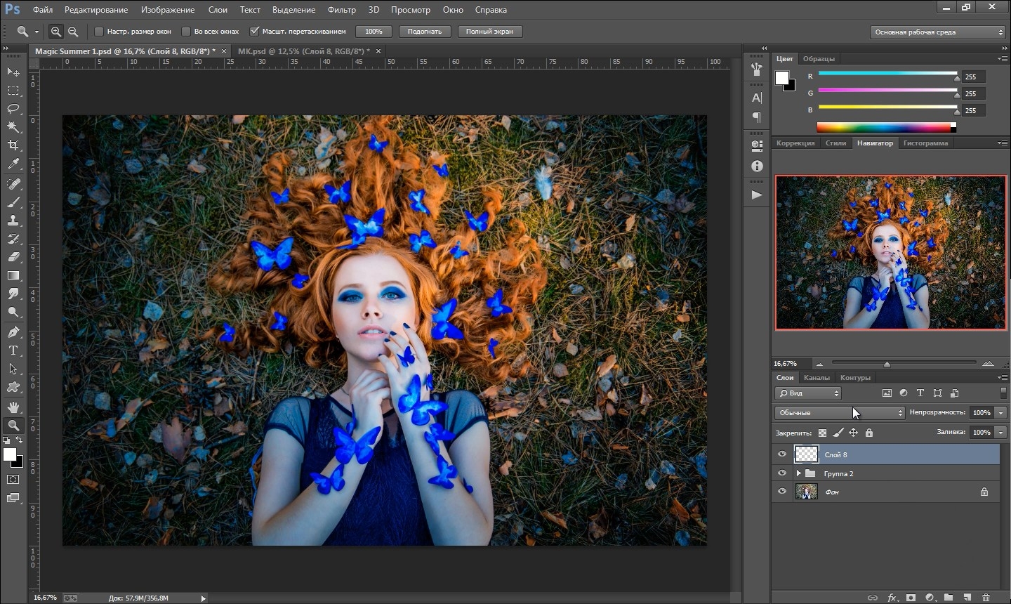Hide the Фон layer
Image resolution: width=1011 pixels, height=604 pixels.
tap(782, 492)
